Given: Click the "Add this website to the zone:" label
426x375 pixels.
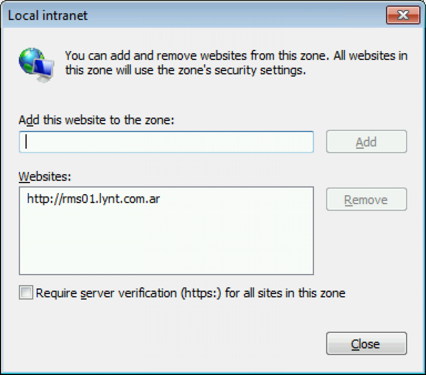Looking at the screenshot, I should pyautogui.click(x=96, y=120).
